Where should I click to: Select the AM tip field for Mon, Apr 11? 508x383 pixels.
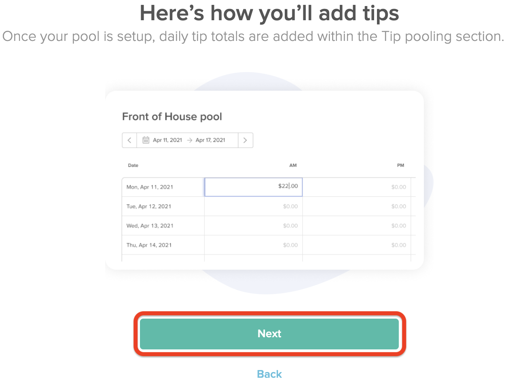tap(253, 187)
